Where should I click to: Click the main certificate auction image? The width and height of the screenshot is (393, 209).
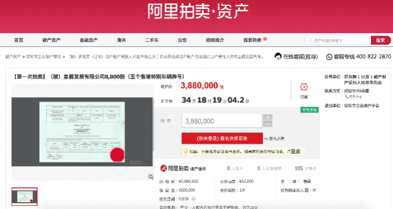82,132
